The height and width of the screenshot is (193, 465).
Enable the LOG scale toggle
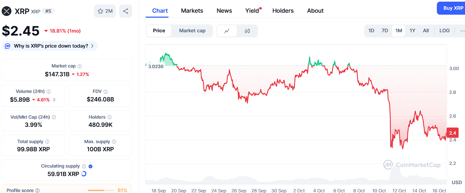point(444,31)
